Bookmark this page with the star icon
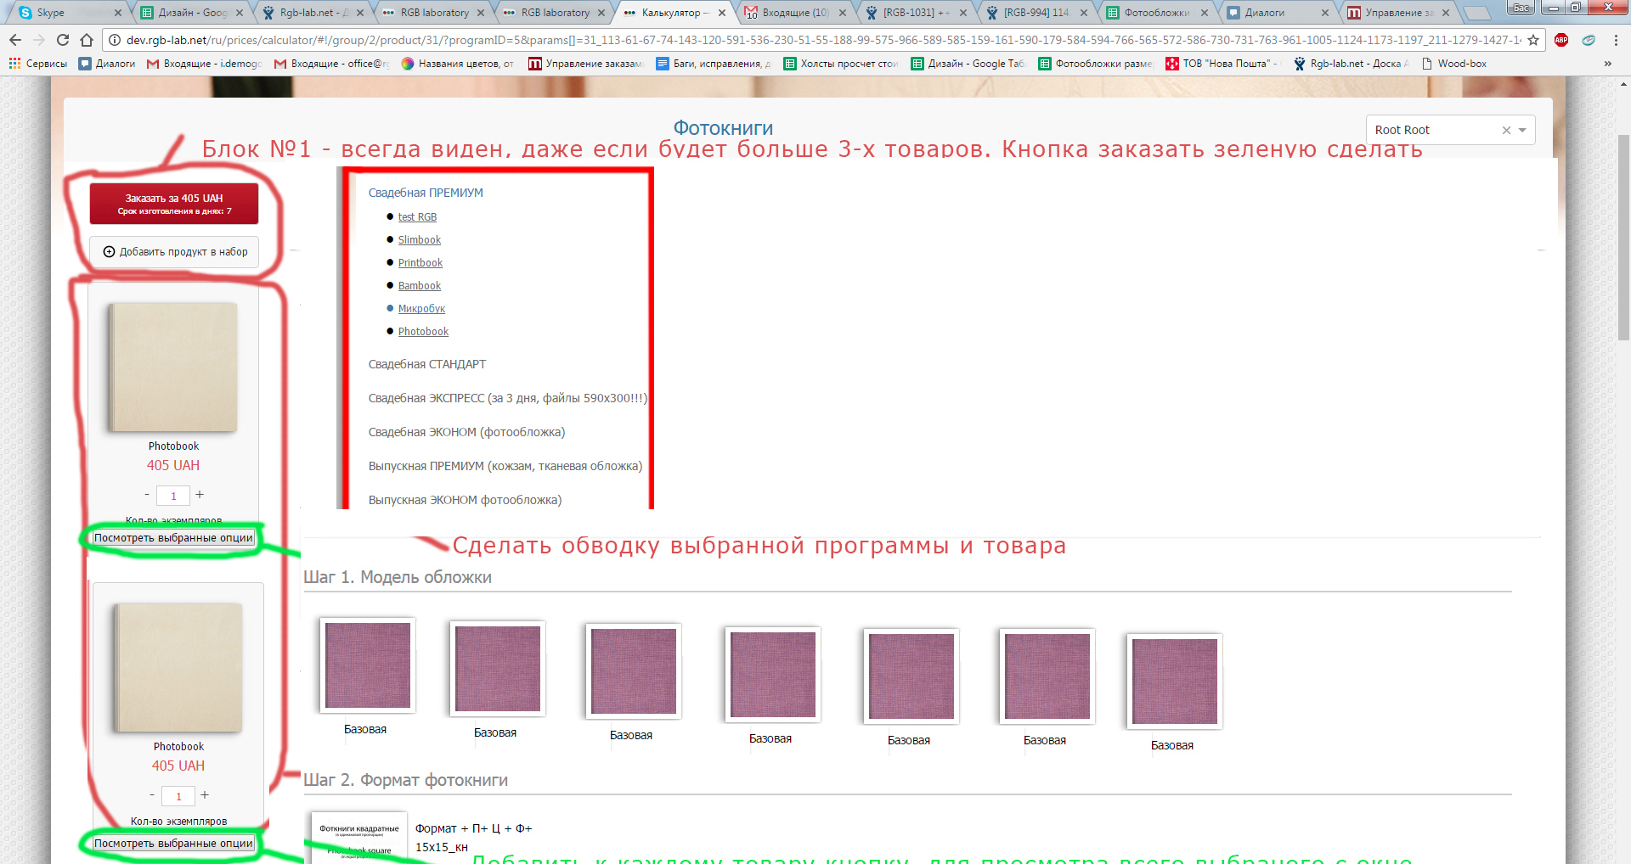Image resolution: width=1631 pixels, height=864 pixels. (x=1532, y=40)
